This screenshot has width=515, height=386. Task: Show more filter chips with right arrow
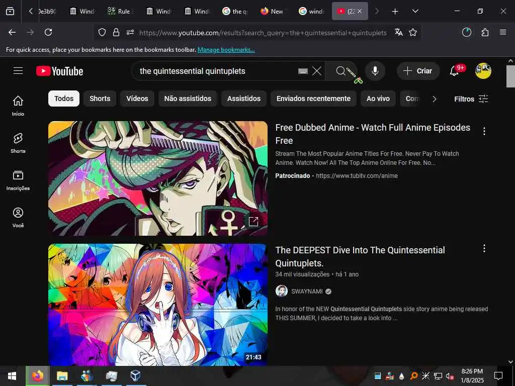click(x=434, y=99)
